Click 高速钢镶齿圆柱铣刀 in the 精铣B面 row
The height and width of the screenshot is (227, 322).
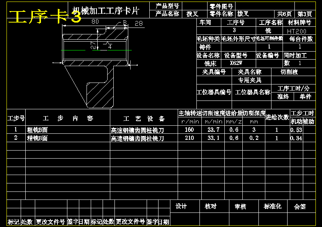tap(137, 139)
